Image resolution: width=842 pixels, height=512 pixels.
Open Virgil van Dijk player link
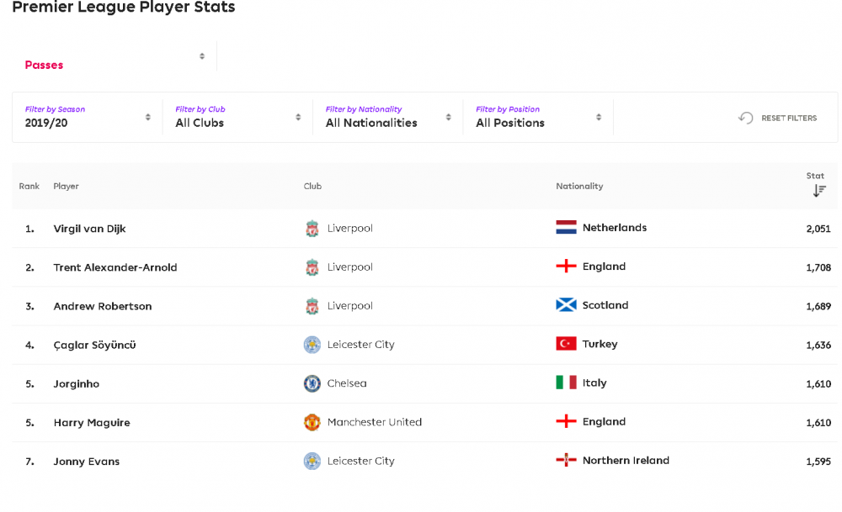pos(90,229)
